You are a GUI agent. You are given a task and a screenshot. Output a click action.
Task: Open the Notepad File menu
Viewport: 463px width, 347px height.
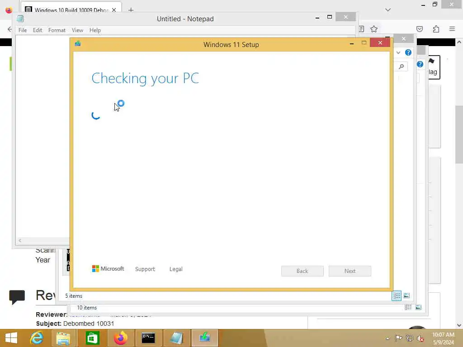point(23,30)
